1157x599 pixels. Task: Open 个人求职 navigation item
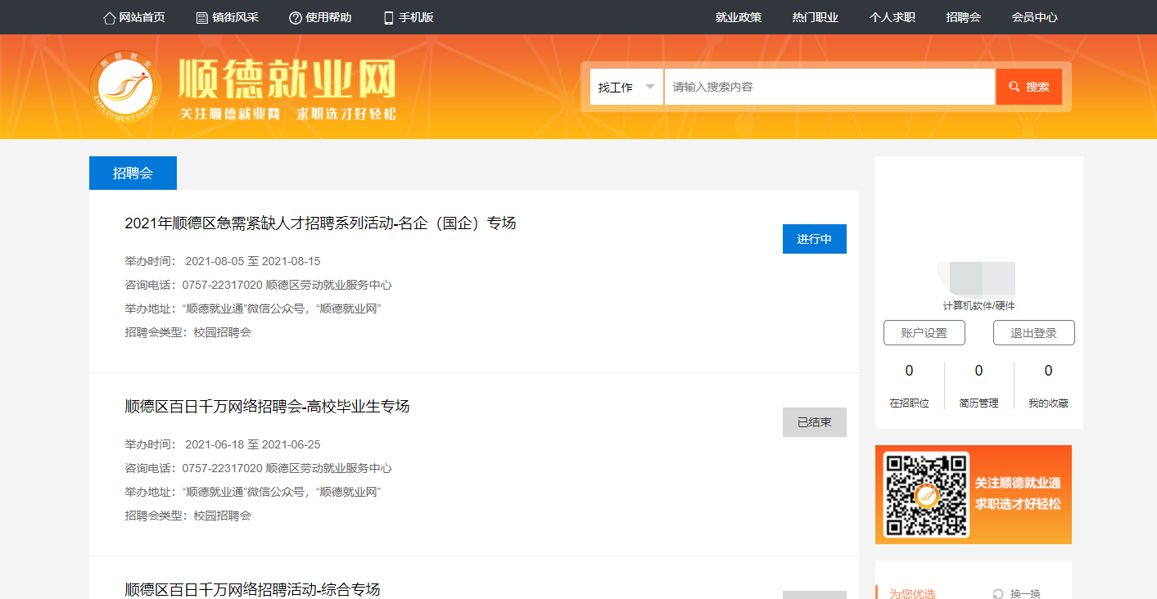892,17
